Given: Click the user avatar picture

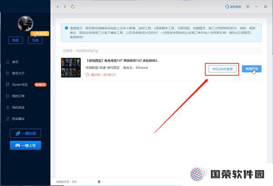Looking at the screenshot, I should tap(25, 24).
